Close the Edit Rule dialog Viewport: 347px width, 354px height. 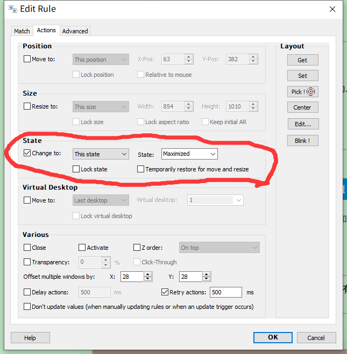(x=333, y=9)
